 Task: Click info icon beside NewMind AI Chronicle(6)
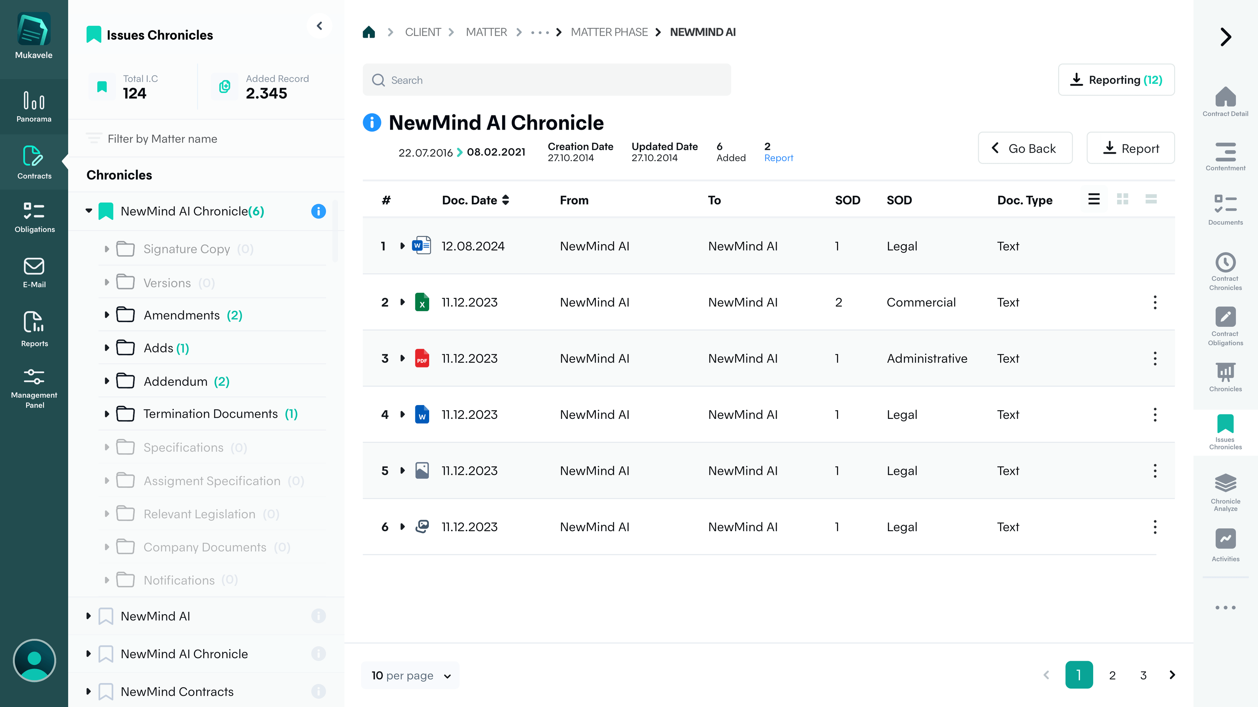click(318, 212)
